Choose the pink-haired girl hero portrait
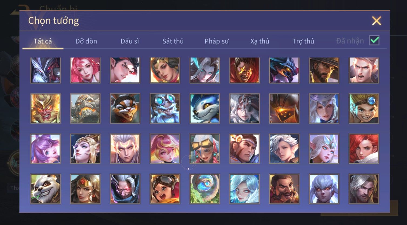 pyautogui.click(x=85, y=70)
